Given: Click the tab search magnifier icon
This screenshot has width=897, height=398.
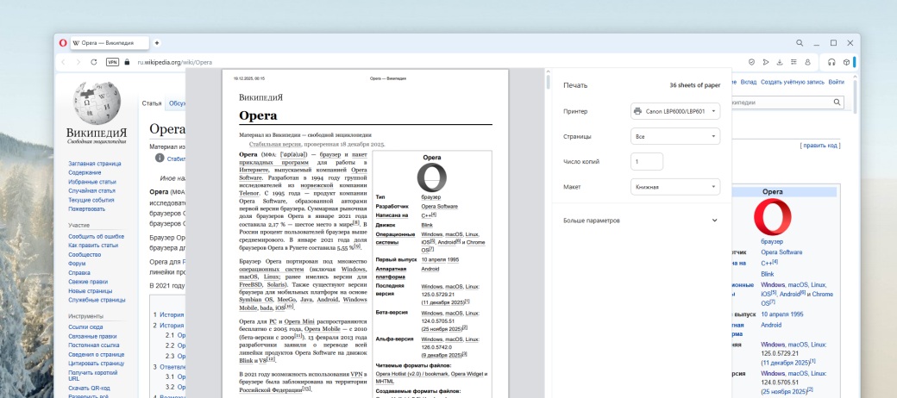Looking at the screenshot, I should [800, 43].
